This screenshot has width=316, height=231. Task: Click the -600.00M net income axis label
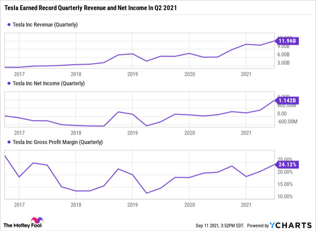(287, 122)
